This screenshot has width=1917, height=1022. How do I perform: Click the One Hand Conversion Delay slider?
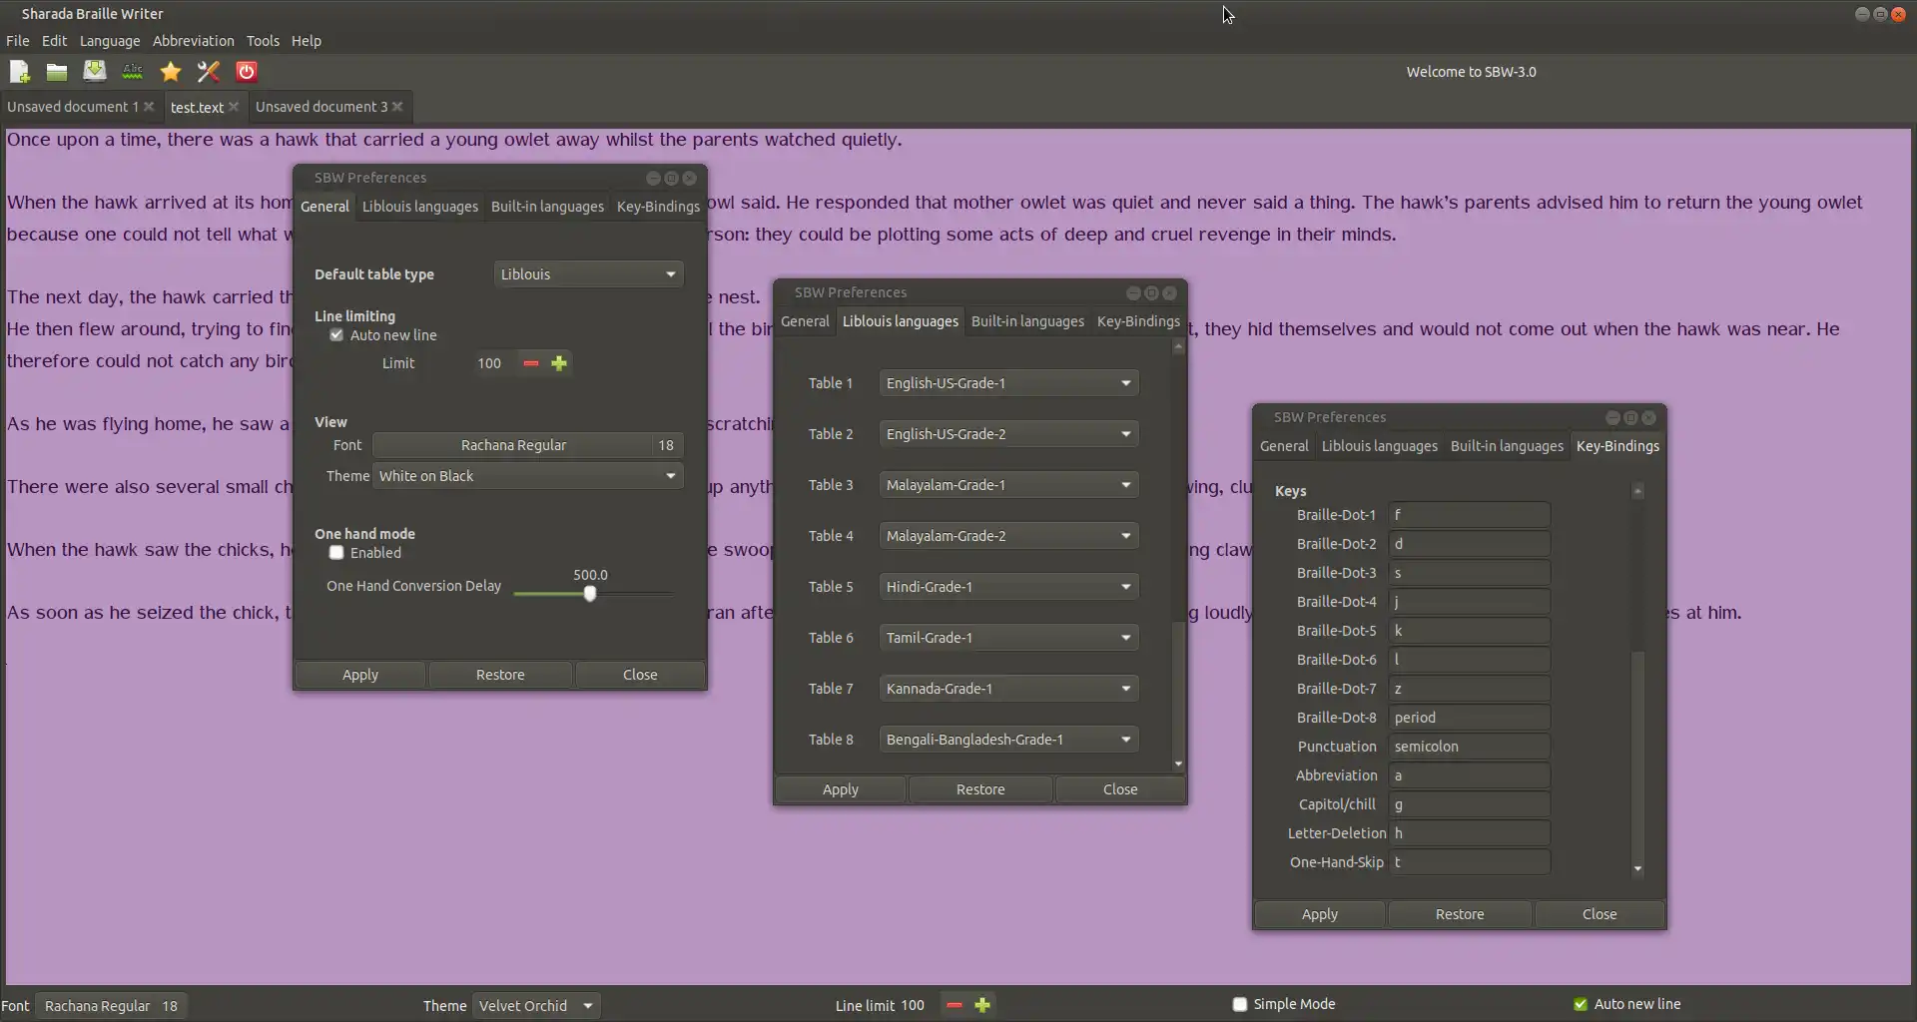click(x=593, y=594)
